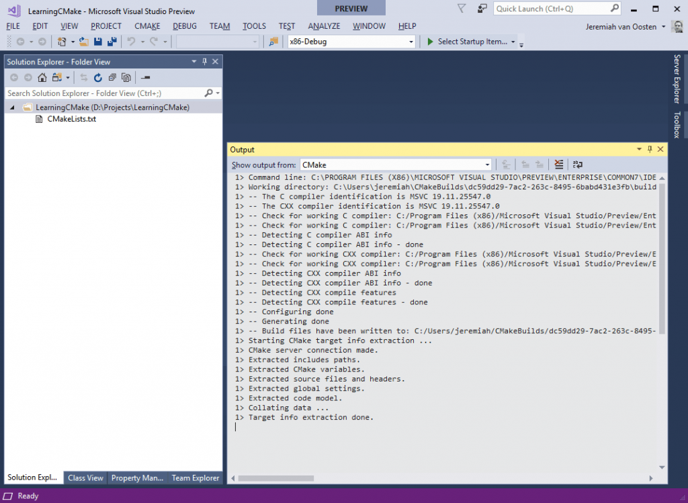Click the Find Message in Code icon
This screenshot has height=503, width=688.
click(506, 165)
